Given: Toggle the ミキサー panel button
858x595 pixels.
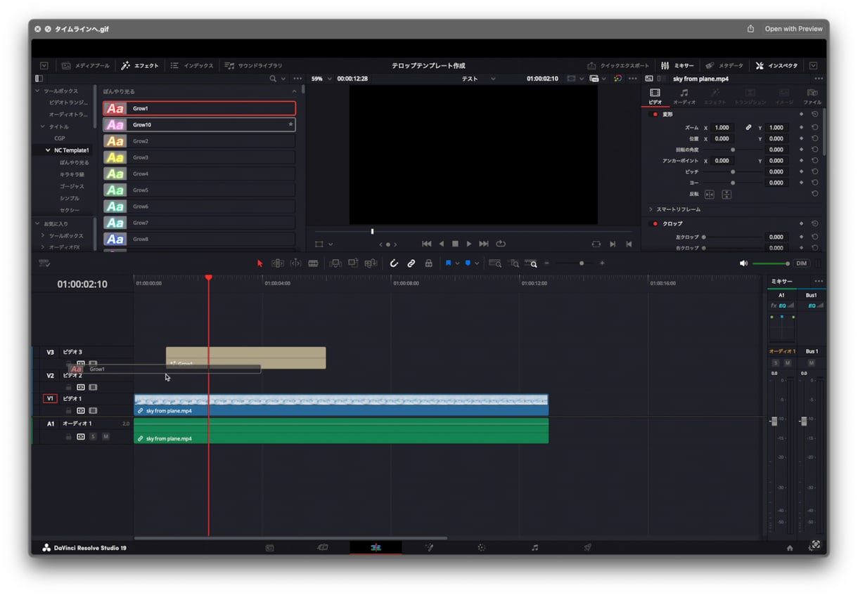Looking at the screenshot, I should 678,65.
